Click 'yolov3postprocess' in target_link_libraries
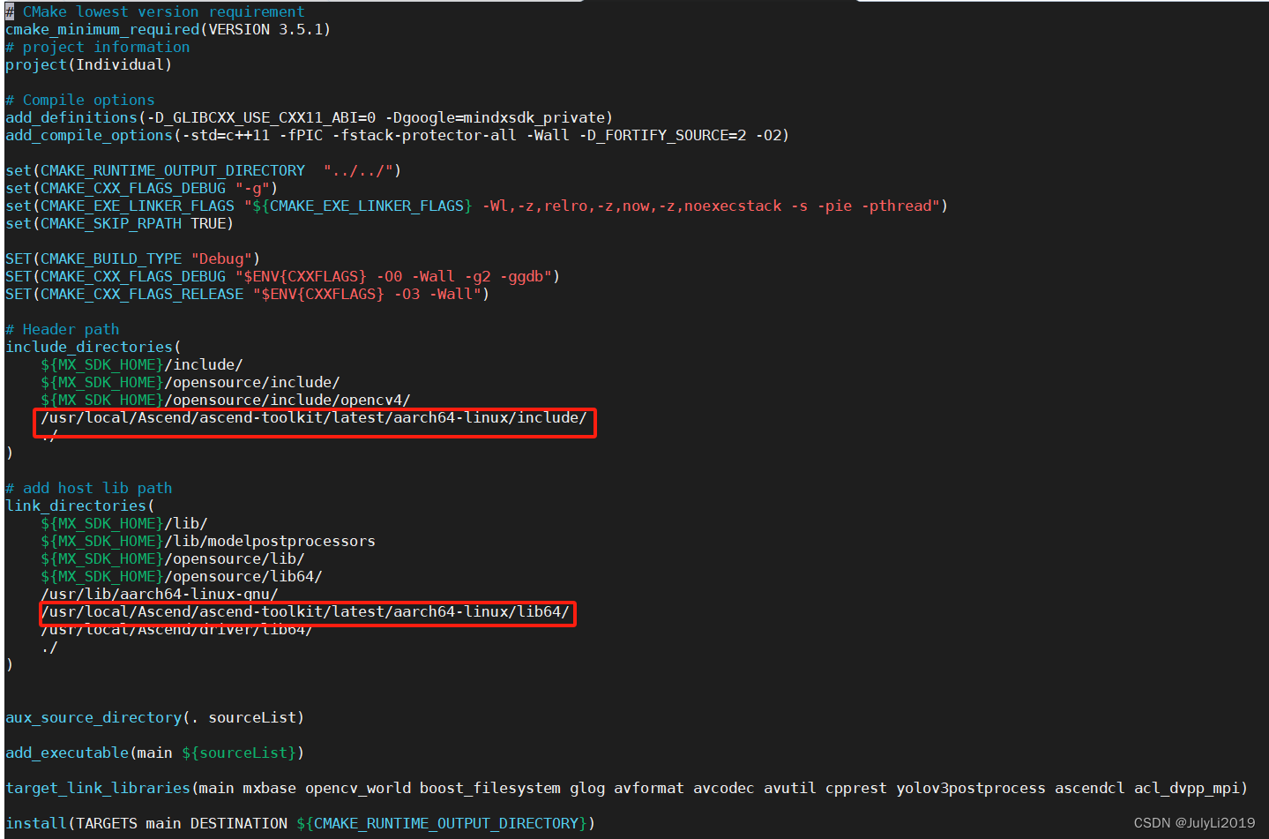This screenshot has width=1269, height=839. click(970, 788)
